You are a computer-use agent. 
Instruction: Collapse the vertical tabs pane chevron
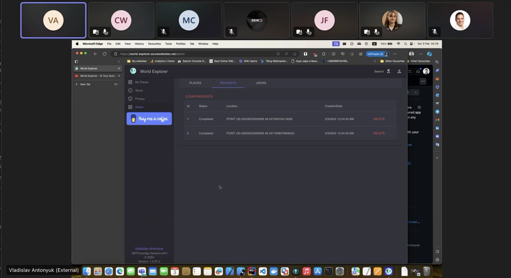click(x=119, y=62)
